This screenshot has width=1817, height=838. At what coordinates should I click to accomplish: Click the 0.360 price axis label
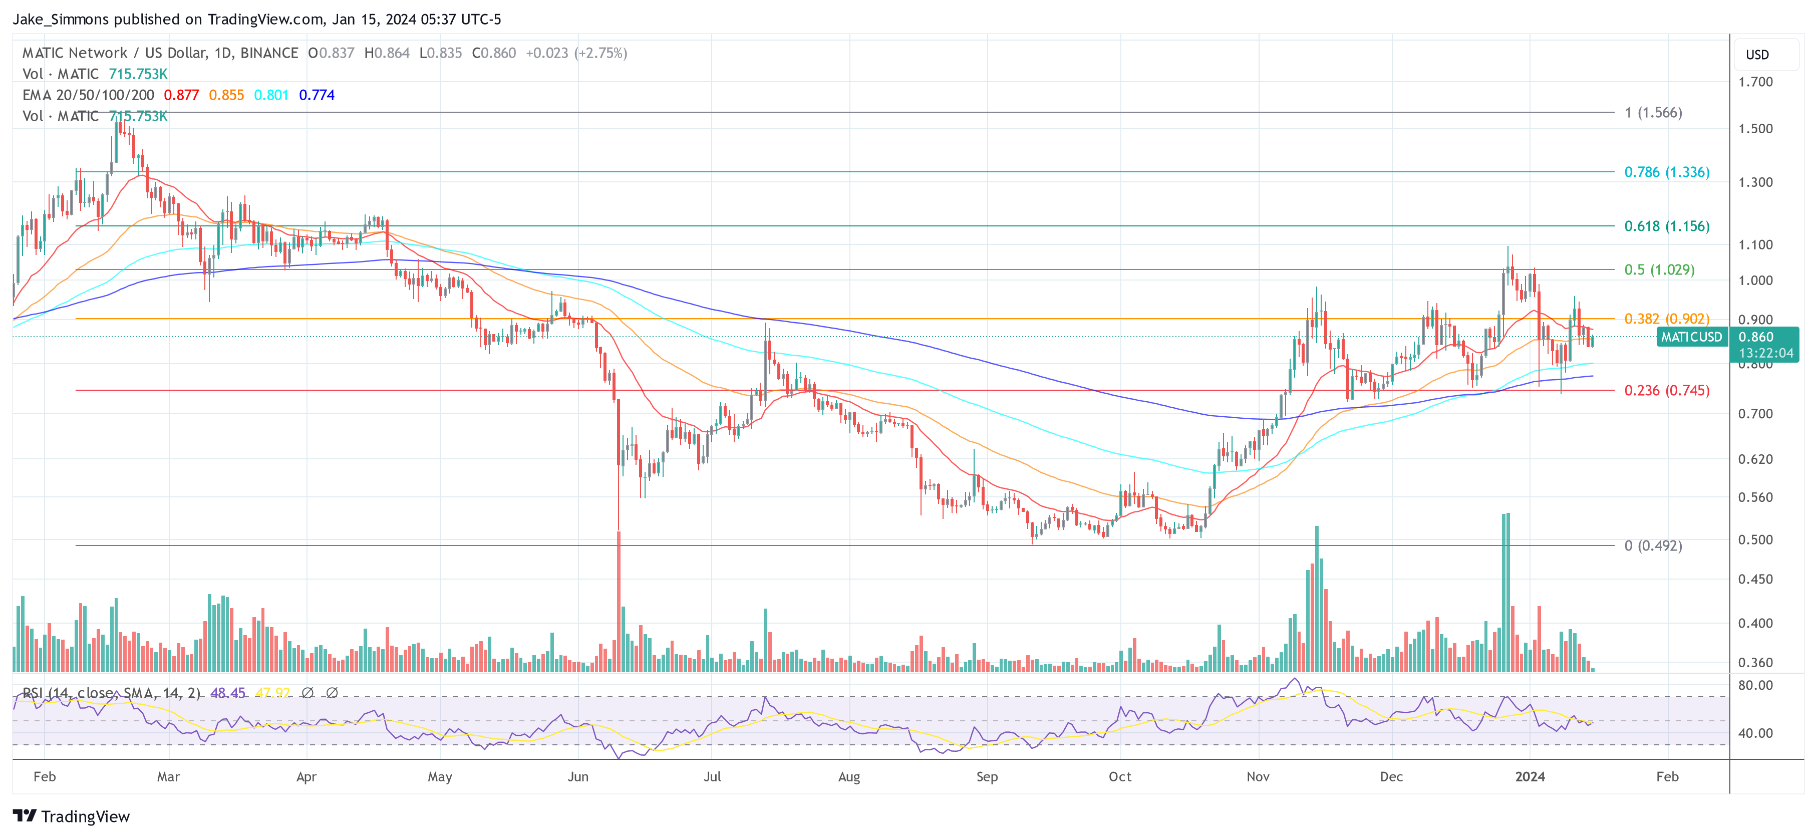point(1755,662)
